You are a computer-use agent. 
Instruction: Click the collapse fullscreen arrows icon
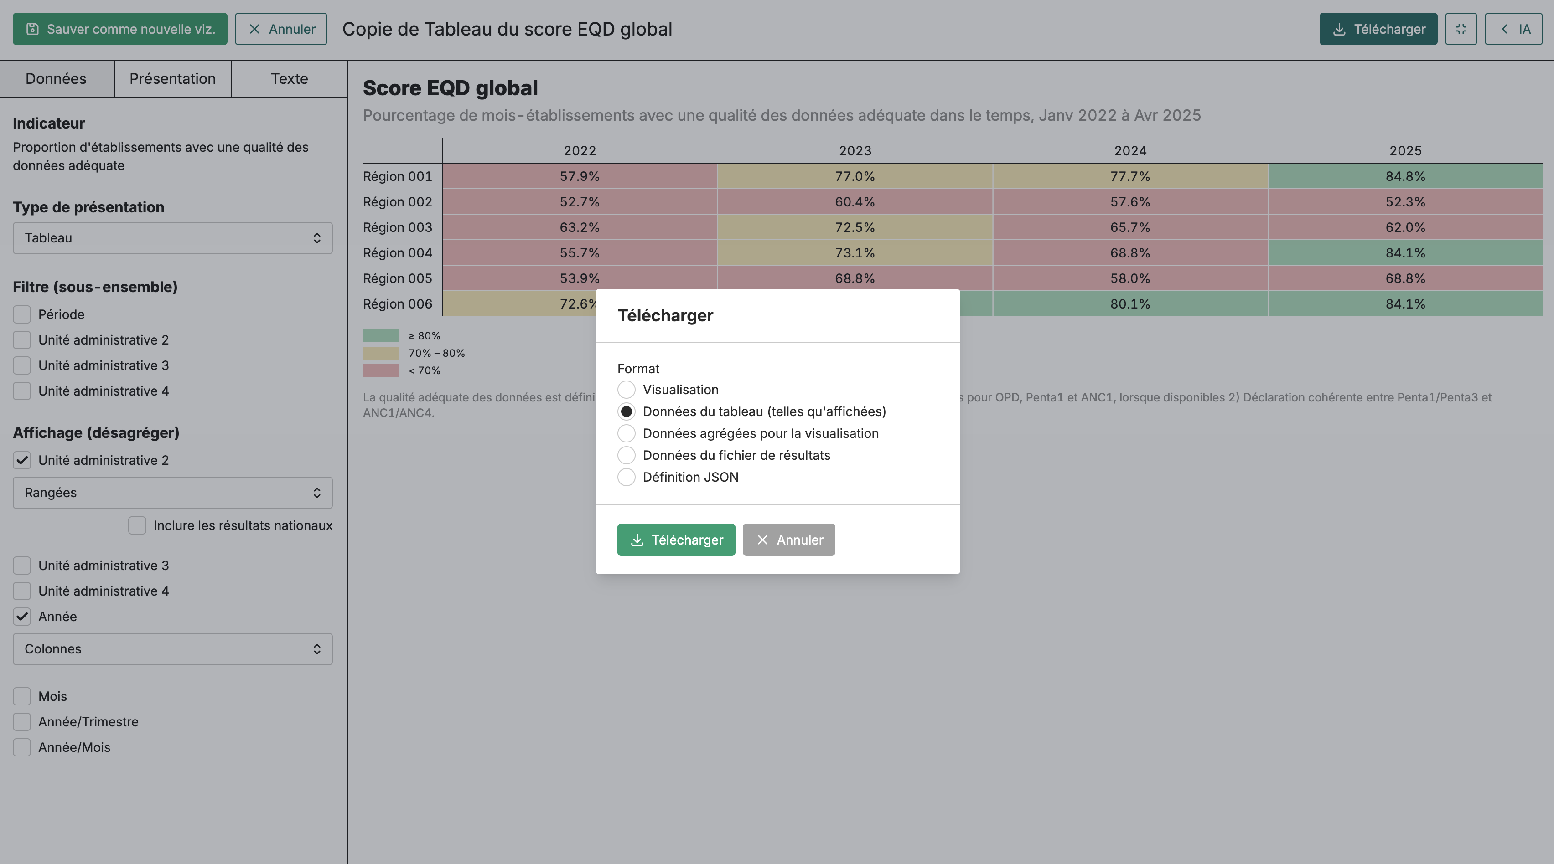click(x=1461, y=29)
